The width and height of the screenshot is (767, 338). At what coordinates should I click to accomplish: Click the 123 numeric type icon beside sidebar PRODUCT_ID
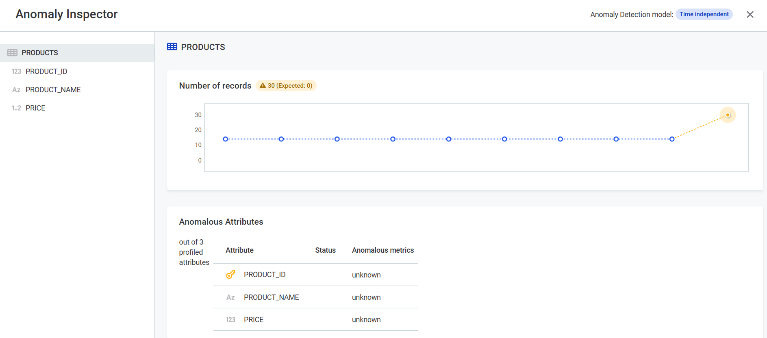(16, 71)
